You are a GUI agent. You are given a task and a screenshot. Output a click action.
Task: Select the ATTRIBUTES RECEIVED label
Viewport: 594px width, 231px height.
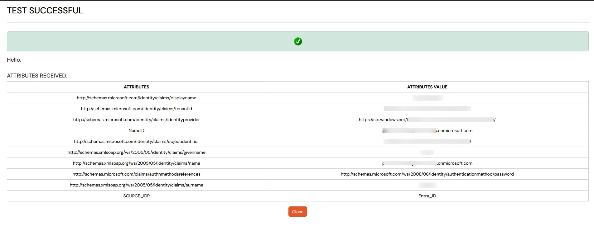(x=37, y=76)
